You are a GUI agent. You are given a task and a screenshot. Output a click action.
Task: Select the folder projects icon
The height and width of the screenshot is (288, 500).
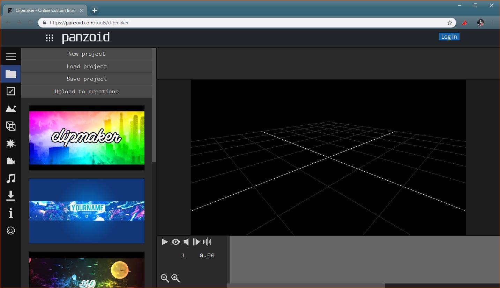[11, 74]
